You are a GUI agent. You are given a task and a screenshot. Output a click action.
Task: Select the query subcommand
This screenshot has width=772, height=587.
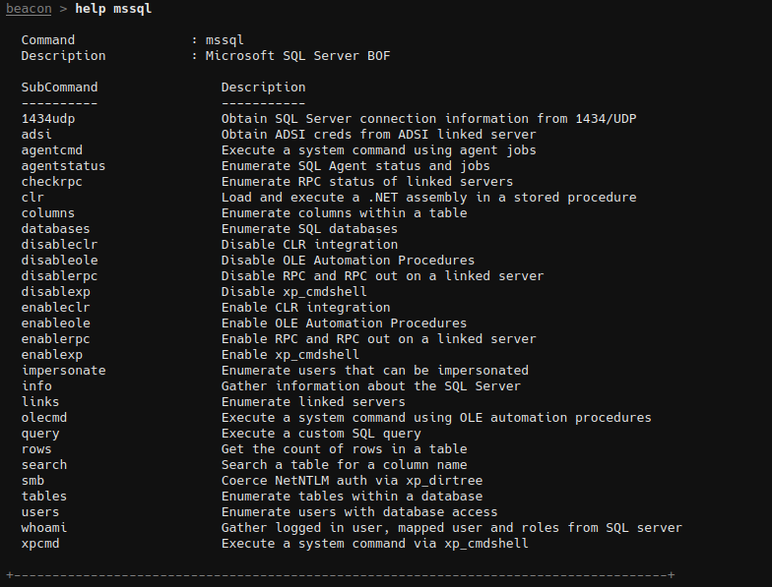40,434
